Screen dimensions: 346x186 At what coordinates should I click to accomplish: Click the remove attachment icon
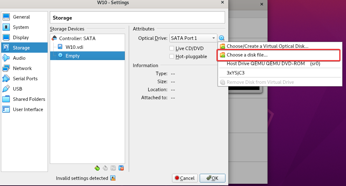coord(121,168)
